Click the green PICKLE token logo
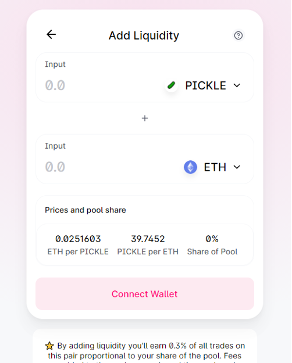Screen dimensions: 292x363 coord(172,85)
